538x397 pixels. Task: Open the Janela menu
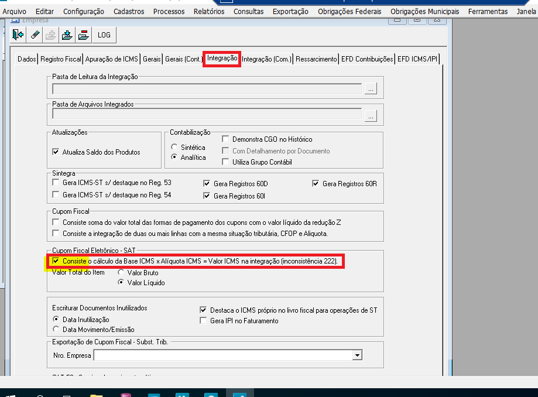(x=526, y=12)
